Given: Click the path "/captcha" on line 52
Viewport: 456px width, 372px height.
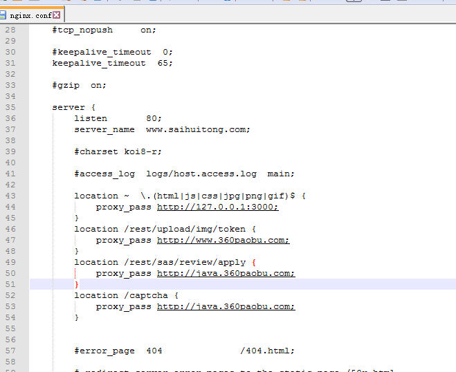Looking at the screenshot, I should pyautogui.click(x=146, y=295).
